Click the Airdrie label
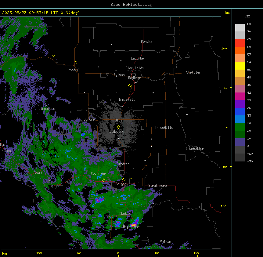The height and width of the screenshot is (257, 263). point(123,164)
